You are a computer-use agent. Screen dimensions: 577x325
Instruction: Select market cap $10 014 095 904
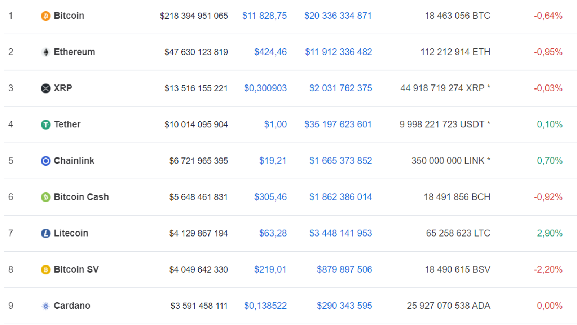(x=196, y=125)
